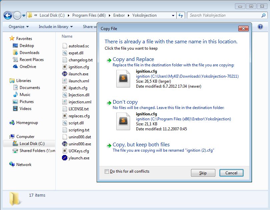Close the Copy File dialog

pyautogui.click(x=243, y=28)
